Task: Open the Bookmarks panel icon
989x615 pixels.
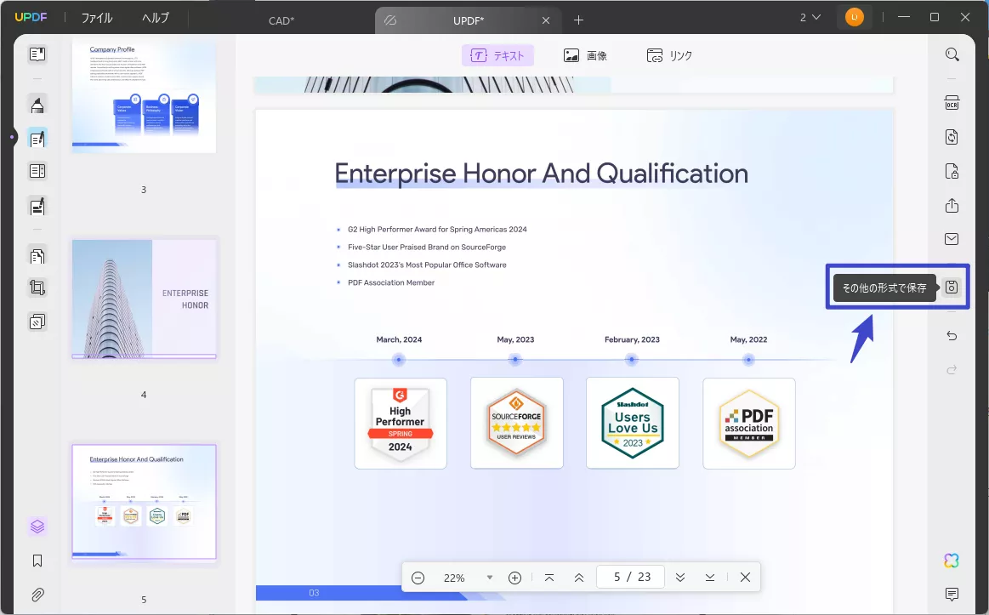Action: point(37,561)
